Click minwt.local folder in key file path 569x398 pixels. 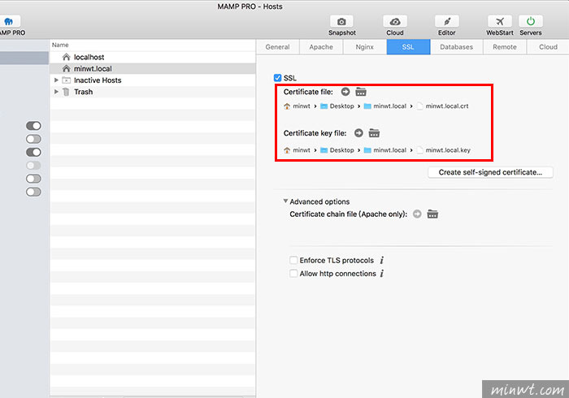click(x=389, y=150)
